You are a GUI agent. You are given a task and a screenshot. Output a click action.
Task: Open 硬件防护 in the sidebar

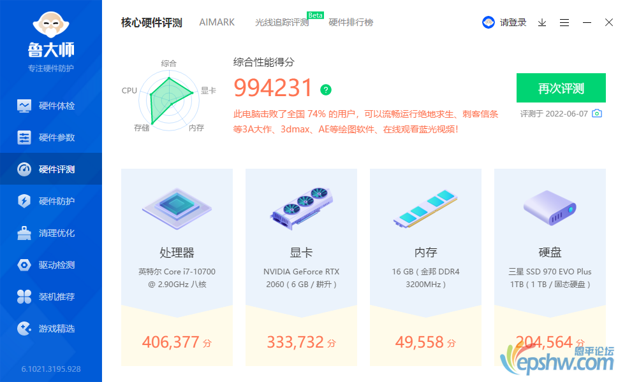51,201
